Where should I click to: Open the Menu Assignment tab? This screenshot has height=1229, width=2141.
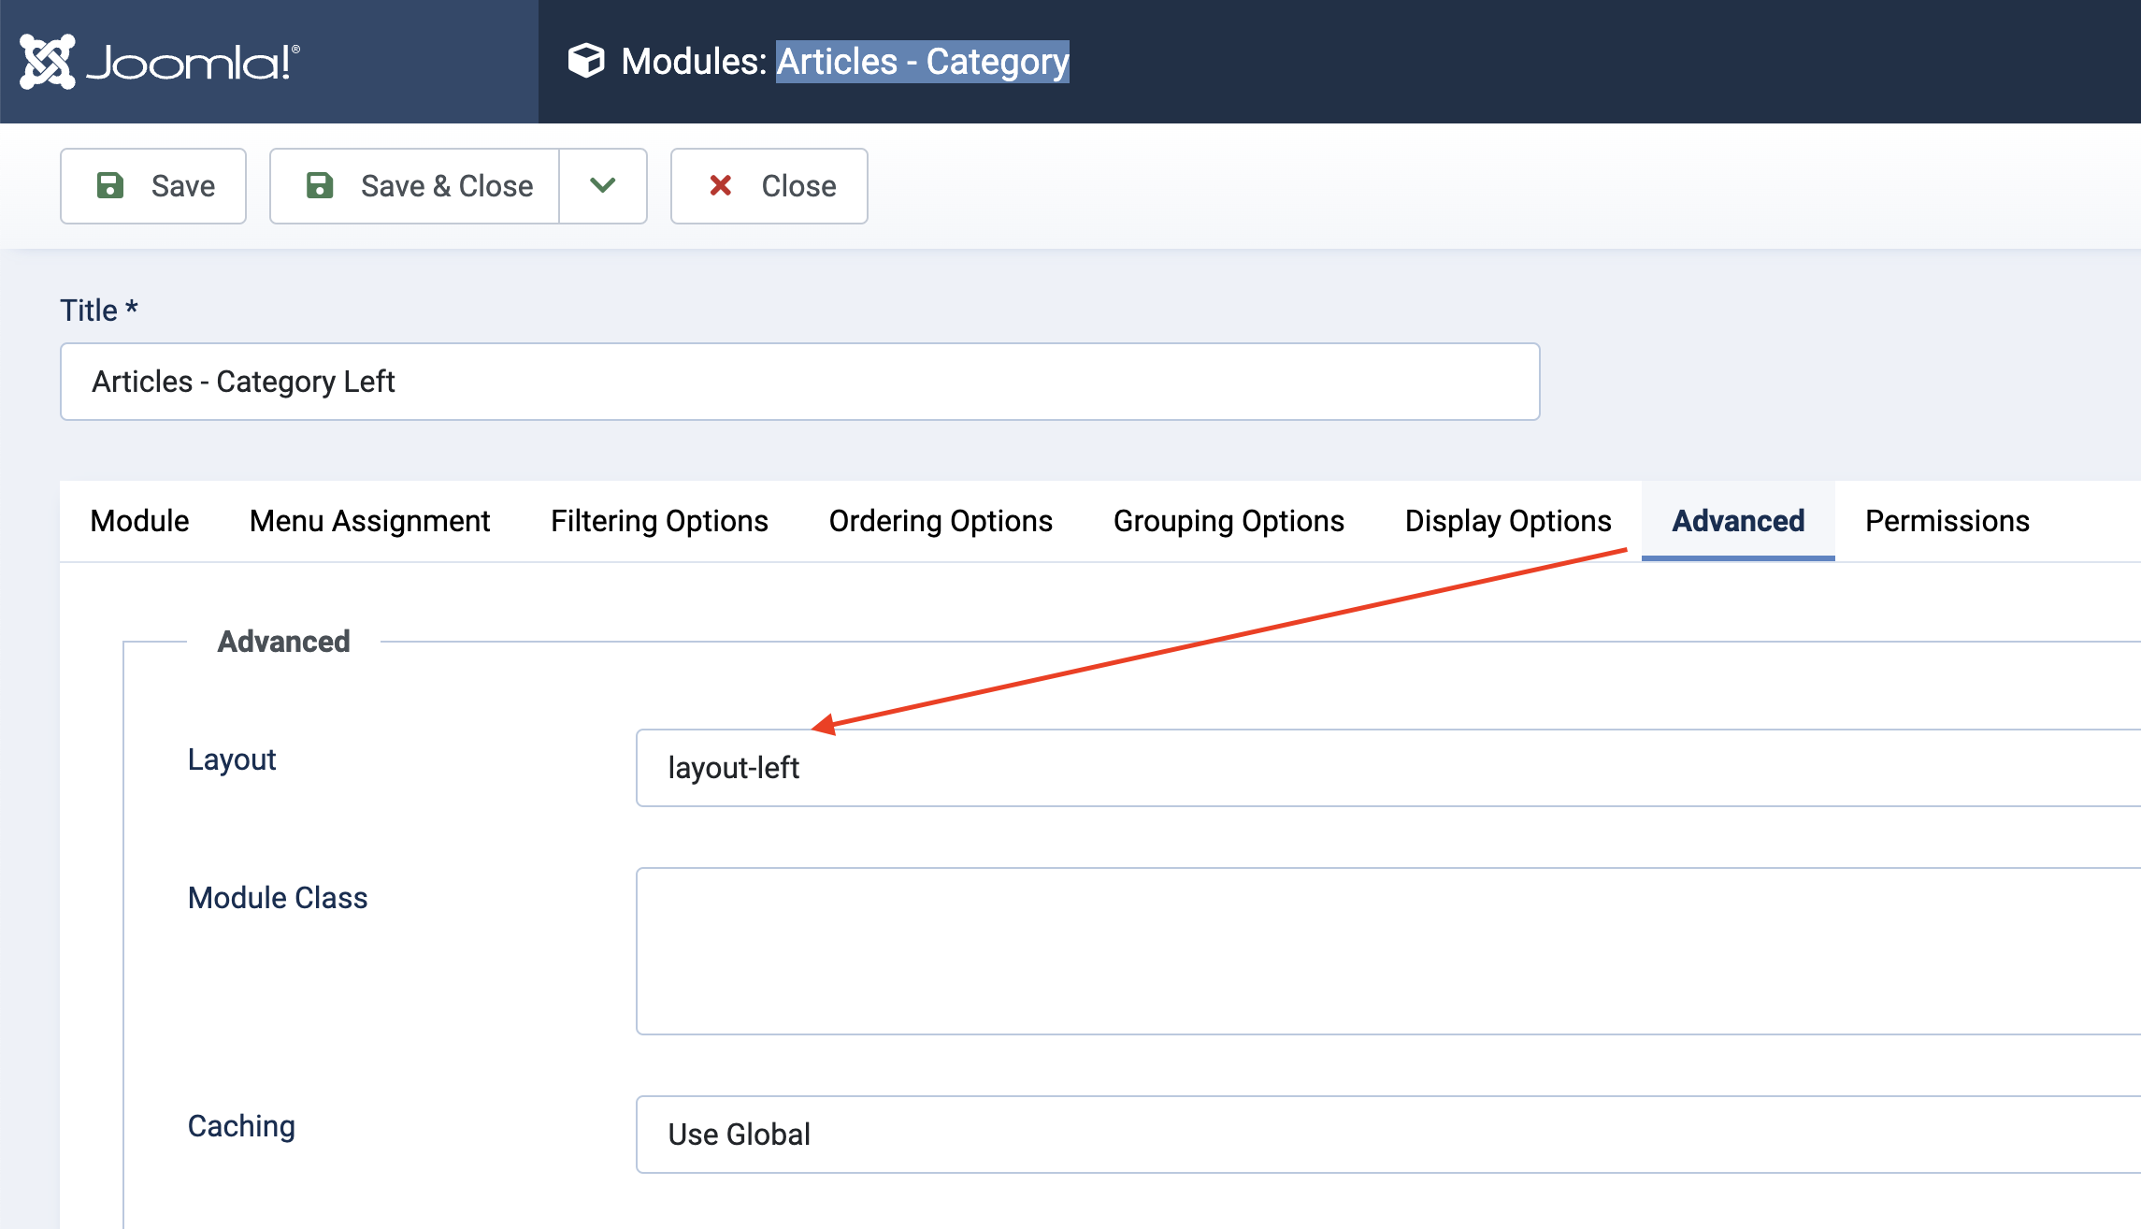point(369,521)
